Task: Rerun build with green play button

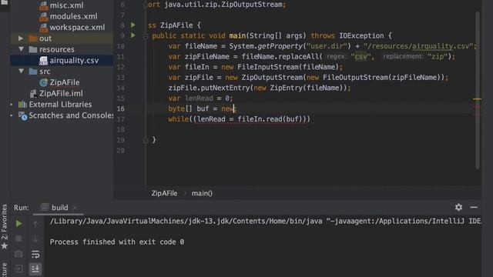Action: point(18,223)
